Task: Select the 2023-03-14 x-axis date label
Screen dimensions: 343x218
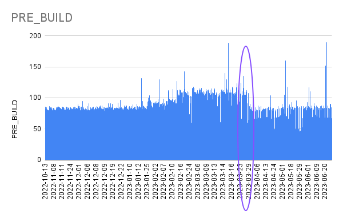Action: coord(223,181)
